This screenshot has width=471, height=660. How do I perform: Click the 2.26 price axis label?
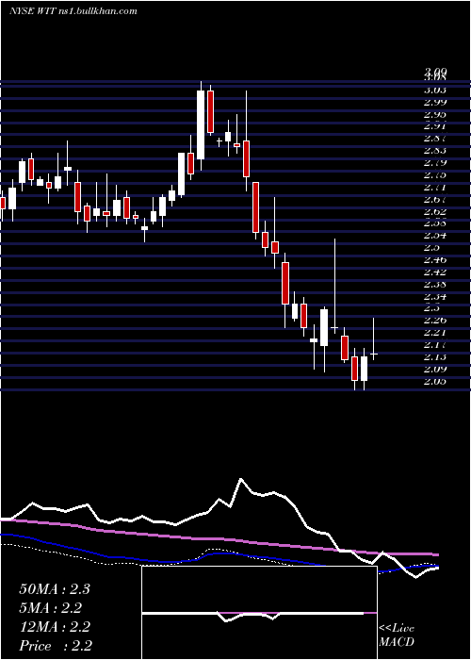[x=435, y=321]
